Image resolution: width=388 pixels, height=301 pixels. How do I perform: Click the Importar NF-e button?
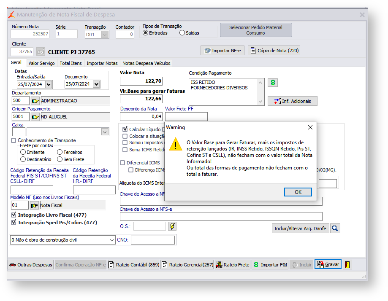pyautogui.click(x=222, y=51)
